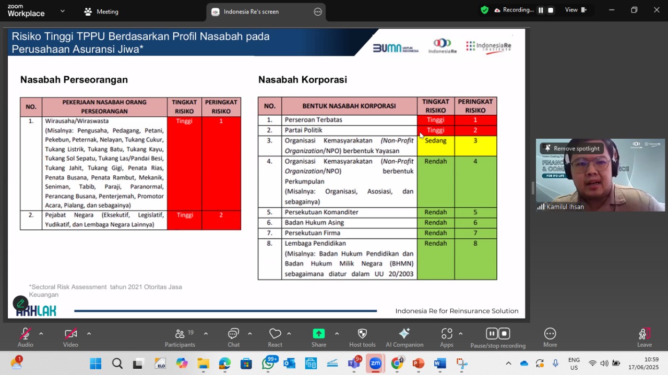Viewport: 668px width, 375px height.
Task: Click the React heart icon
Action: click(275, 334)
